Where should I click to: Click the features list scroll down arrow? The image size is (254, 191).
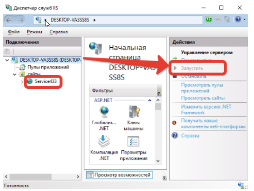158,161
